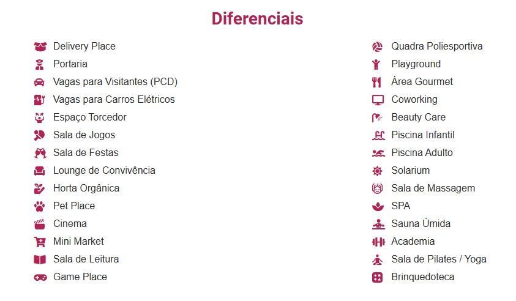
Task: Click the Sauna Úmida label
Action: [421, 223]
